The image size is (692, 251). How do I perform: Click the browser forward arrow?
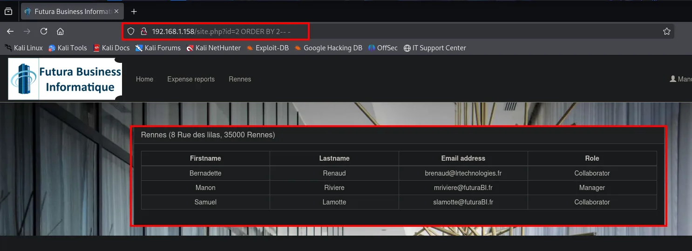[27, 31]
